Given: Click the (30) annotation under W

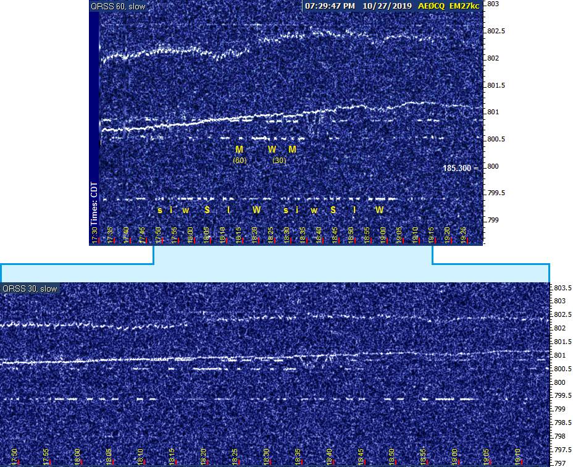Looking at the screenshot, I should [x=279, y=161].
